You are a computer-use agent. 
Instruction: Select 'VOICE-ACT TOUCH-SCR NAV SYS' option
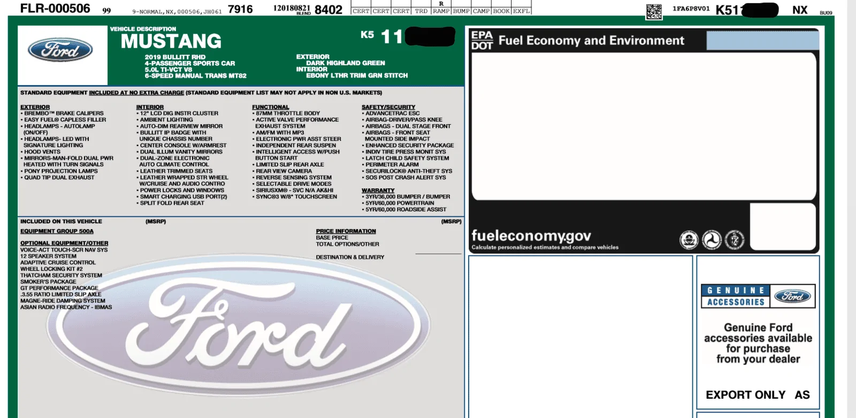pyautogui.click(x=64, y=250)
